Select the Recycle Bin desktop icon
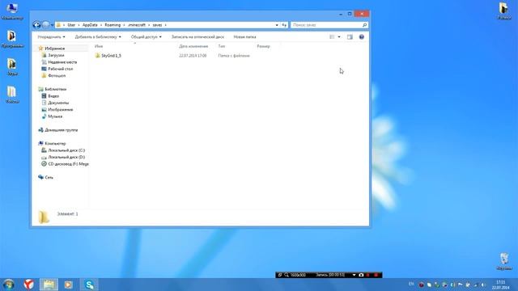The image size is (518, 291). (504, 262)
